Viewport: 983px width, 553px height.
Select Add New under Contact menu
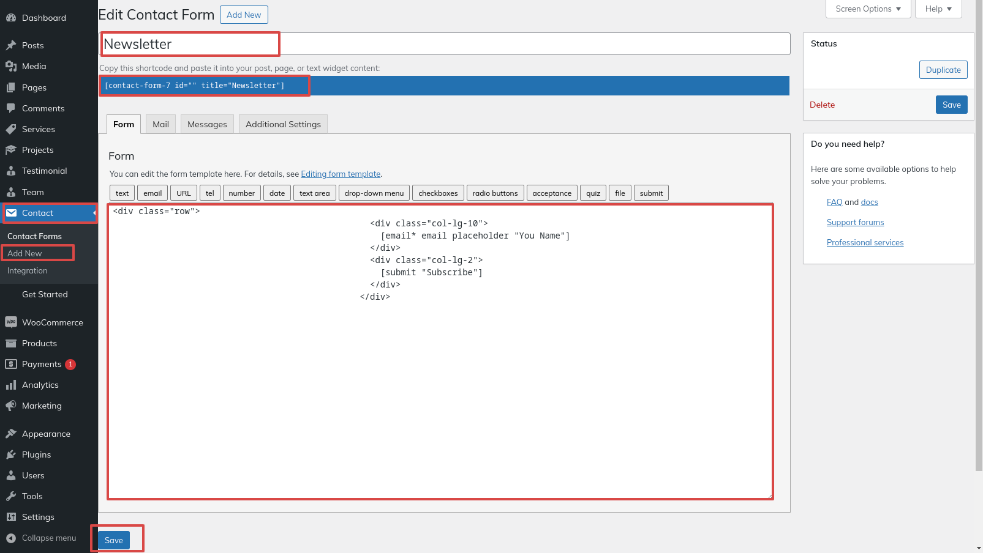click(x=24, y=253)
